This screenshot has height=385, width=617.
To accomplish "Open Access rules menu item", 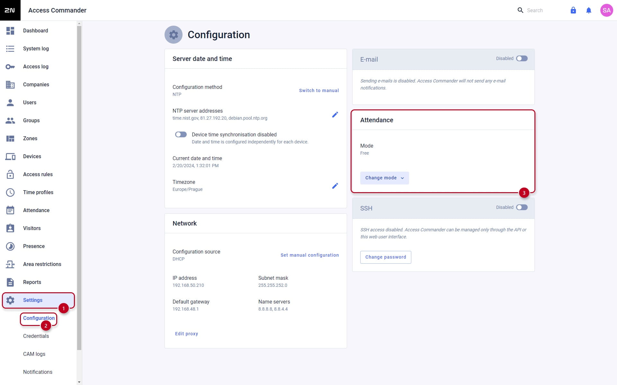I will click(38, 175).
